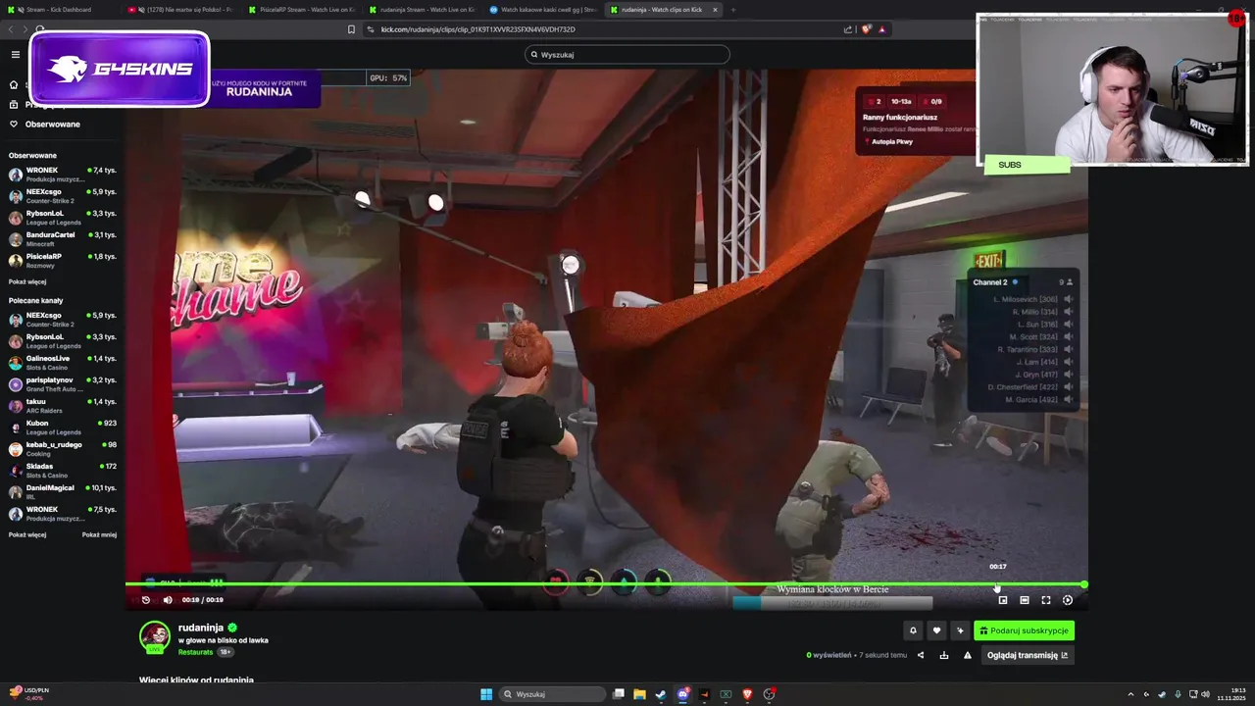Open kebab_u_rudego Cooking channel
The width and height of the screenshot is (1255, 706).
coord(63,449)
